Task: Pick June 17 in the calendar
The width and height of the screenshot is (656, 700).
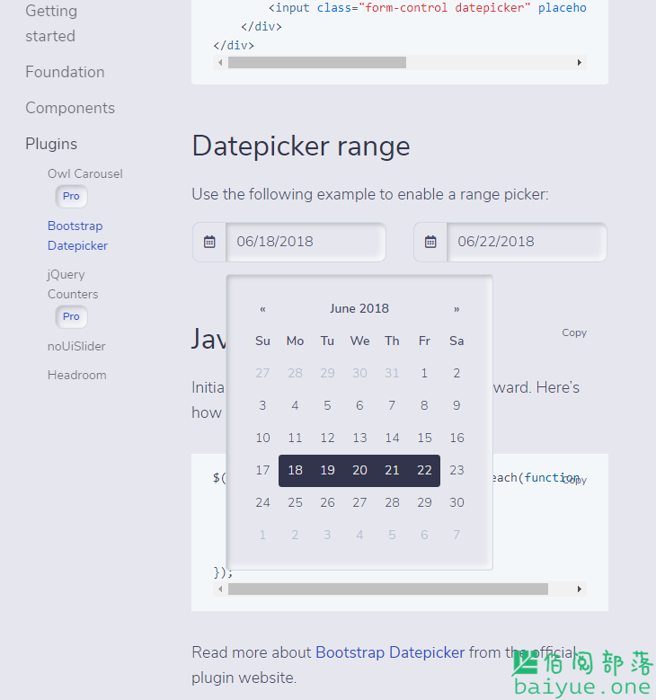Action: (x=262, y=471)
